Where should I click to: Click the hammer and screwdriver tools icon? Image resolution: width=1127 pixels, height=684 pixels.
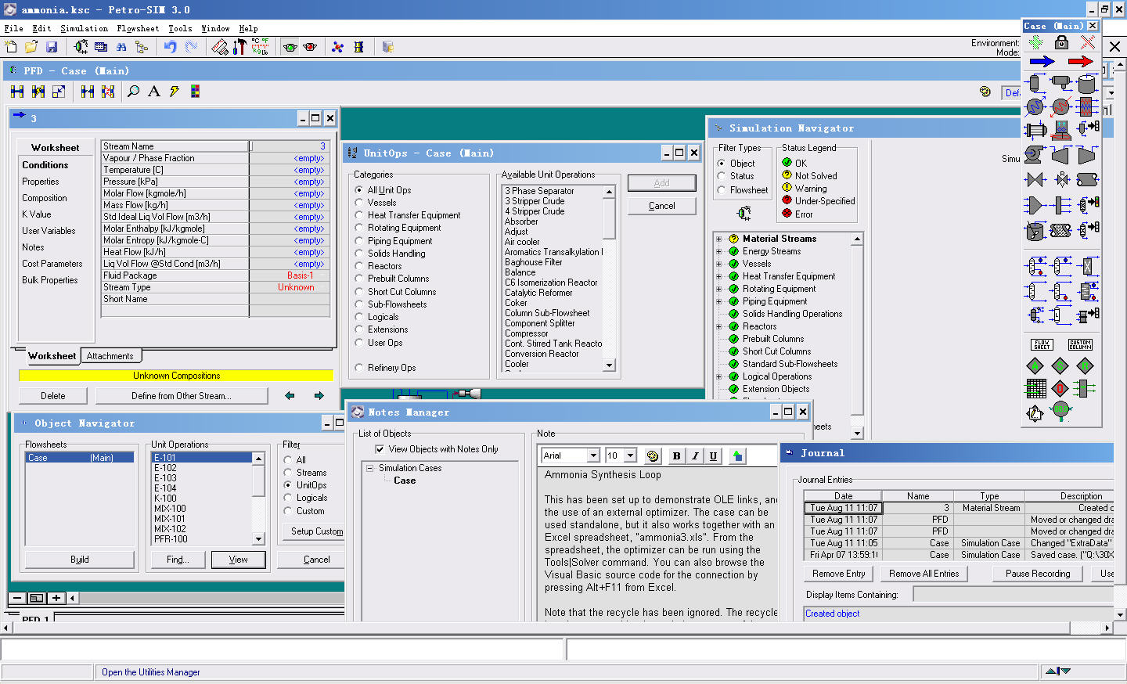tap(240, 47)
